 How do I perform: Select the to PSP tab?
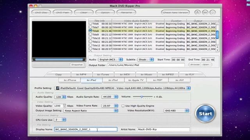[157, 80]
